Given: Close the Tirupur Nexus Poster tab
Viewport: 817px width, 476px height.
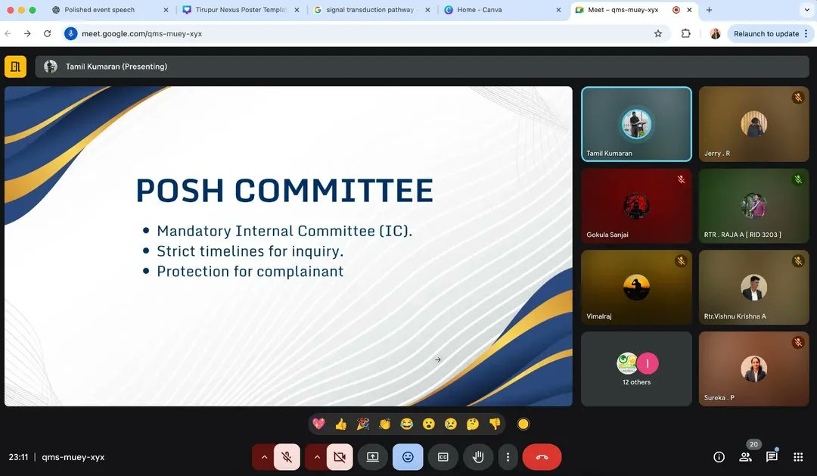Looking at the screenshot, I should pyautogui.click(x=297, y=10).
